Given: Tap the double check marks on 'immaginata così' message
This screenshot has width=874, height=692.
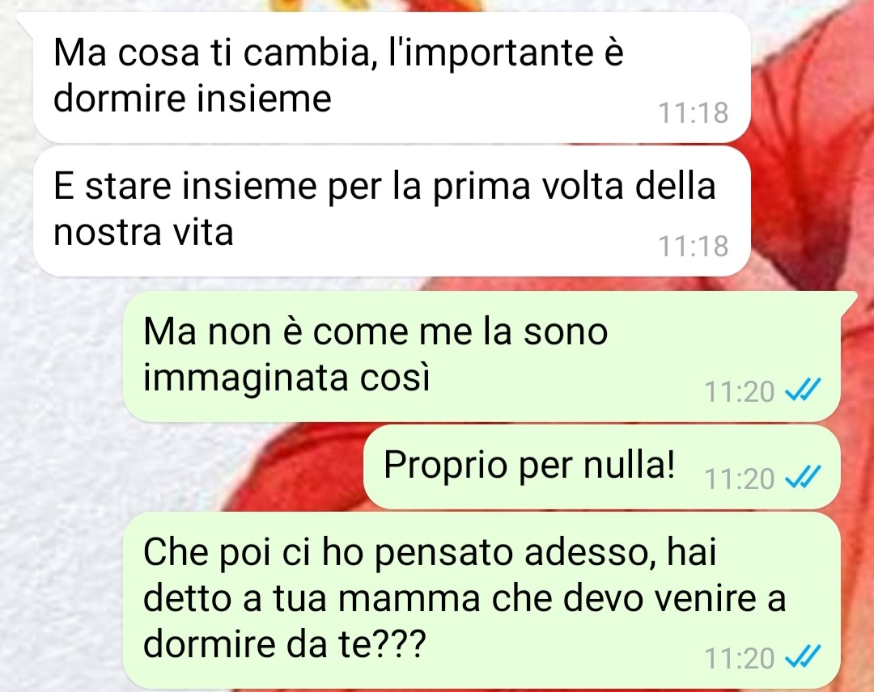Looking at the screenshot, I should coord(803,390).
